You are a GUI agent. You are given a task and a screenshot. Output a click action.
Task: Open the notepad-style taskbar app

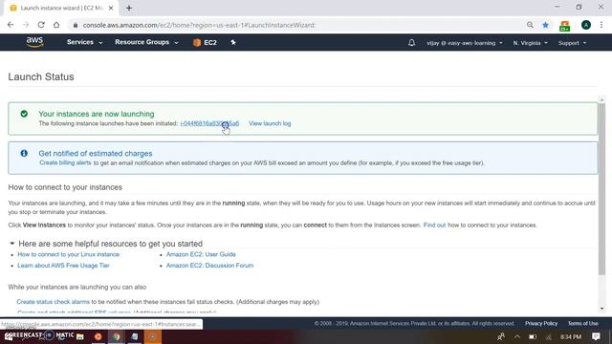[x=135, y=336]
